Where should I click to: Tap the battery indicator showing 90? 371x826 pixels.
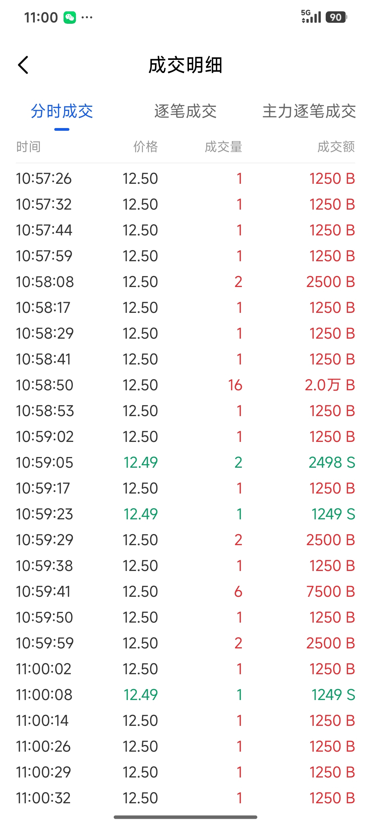(x=337, y=17)
